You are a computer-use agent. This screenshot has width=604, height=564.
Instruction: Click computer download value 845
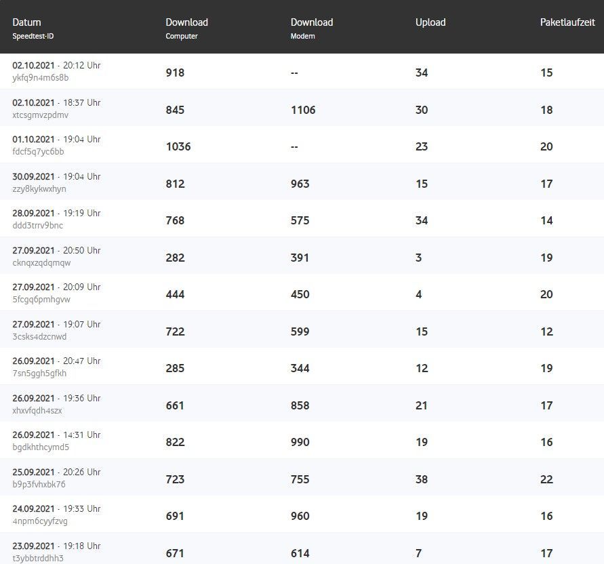(176, 110)
